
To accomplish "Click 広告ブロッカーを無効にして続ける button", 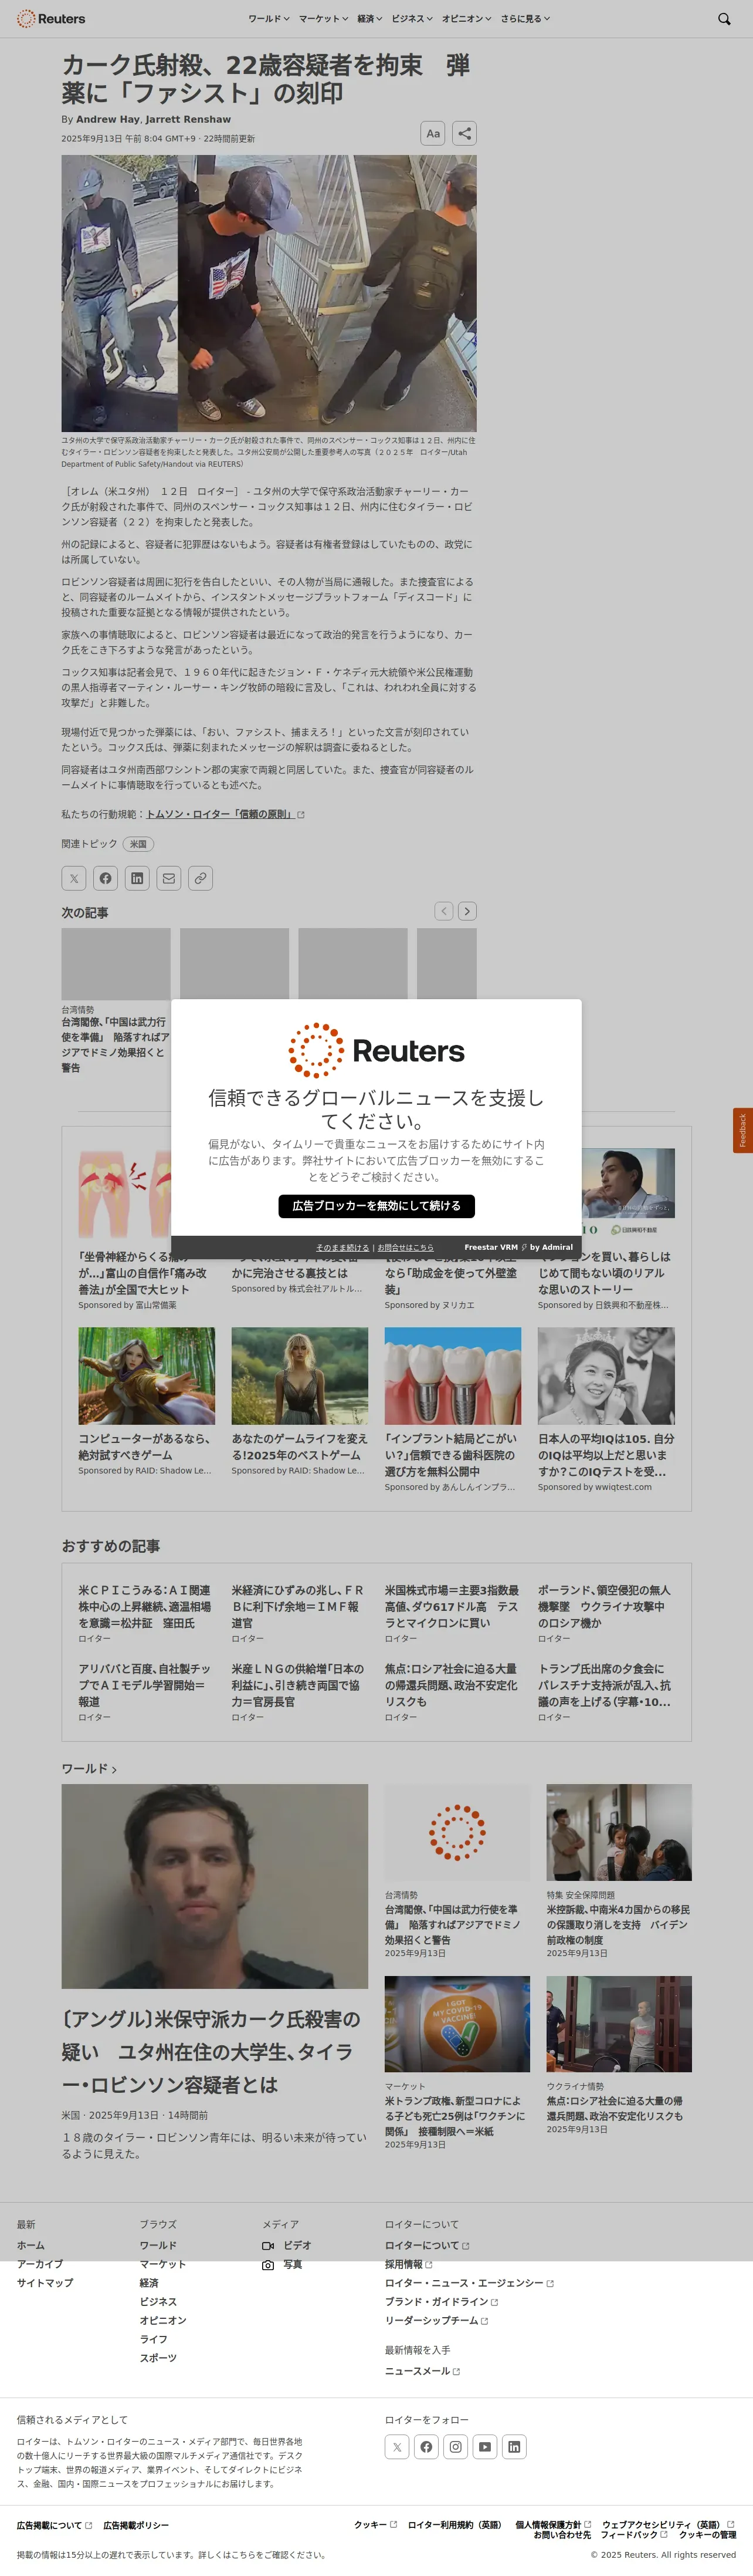I will [376, 1206].
